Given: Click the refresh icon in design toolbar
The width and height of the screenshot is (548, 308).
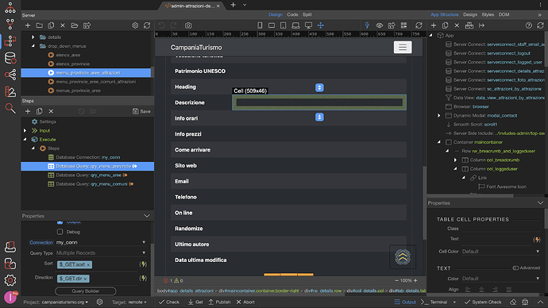Looking at the screenshot, I should click(419, 25).
